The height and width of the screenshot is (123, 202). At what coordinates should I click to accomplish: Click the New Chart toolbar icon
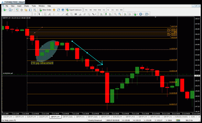point(4,10)
